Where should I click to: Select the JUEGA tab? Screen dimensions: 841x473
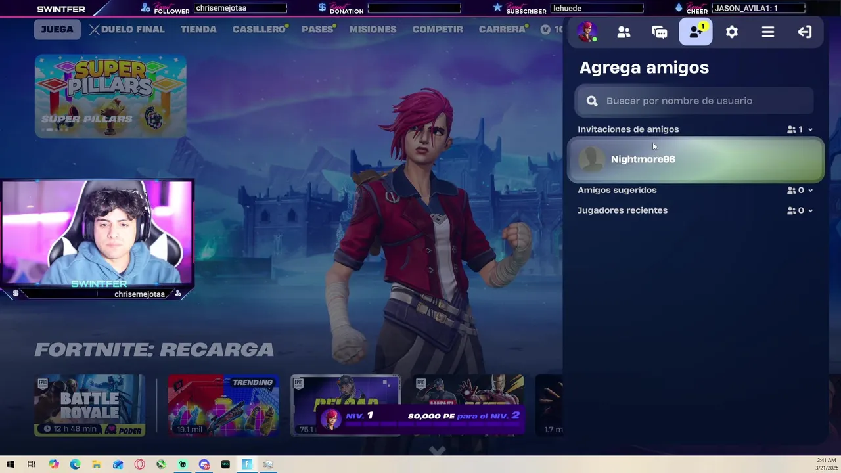point(57,30)
